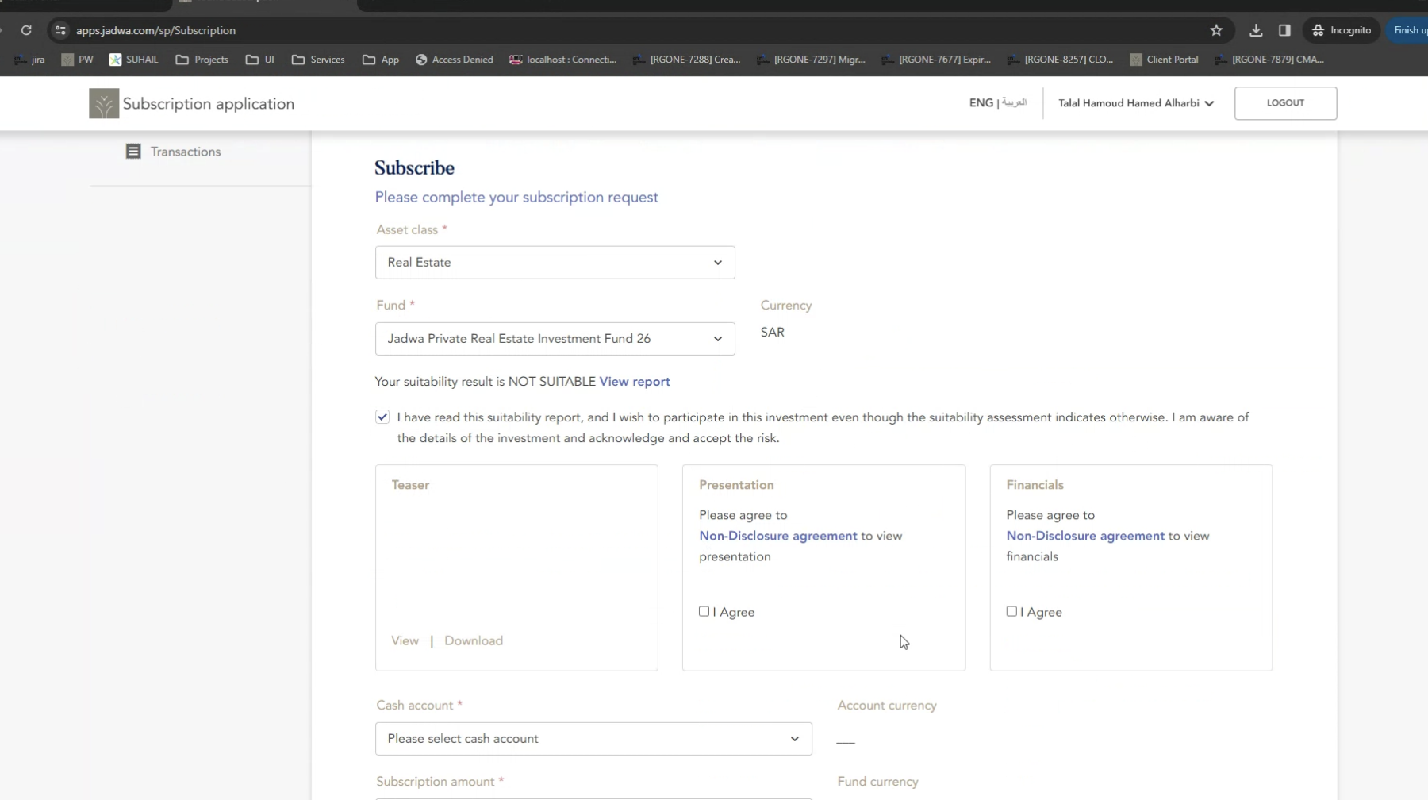Click the site information icon in address bar
Screen dimensions: 1428x800
60,30
